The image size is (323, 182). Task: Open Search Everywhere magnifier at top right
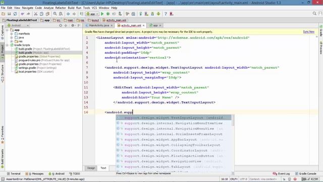314,14
